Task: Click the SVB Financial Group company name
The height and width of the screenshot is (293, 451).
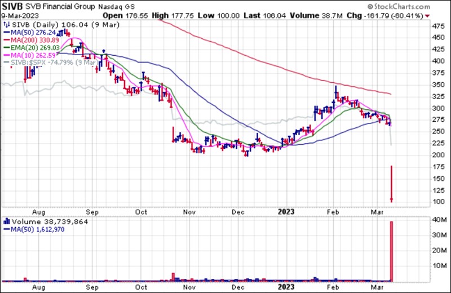Action: [x=60, y=6]
